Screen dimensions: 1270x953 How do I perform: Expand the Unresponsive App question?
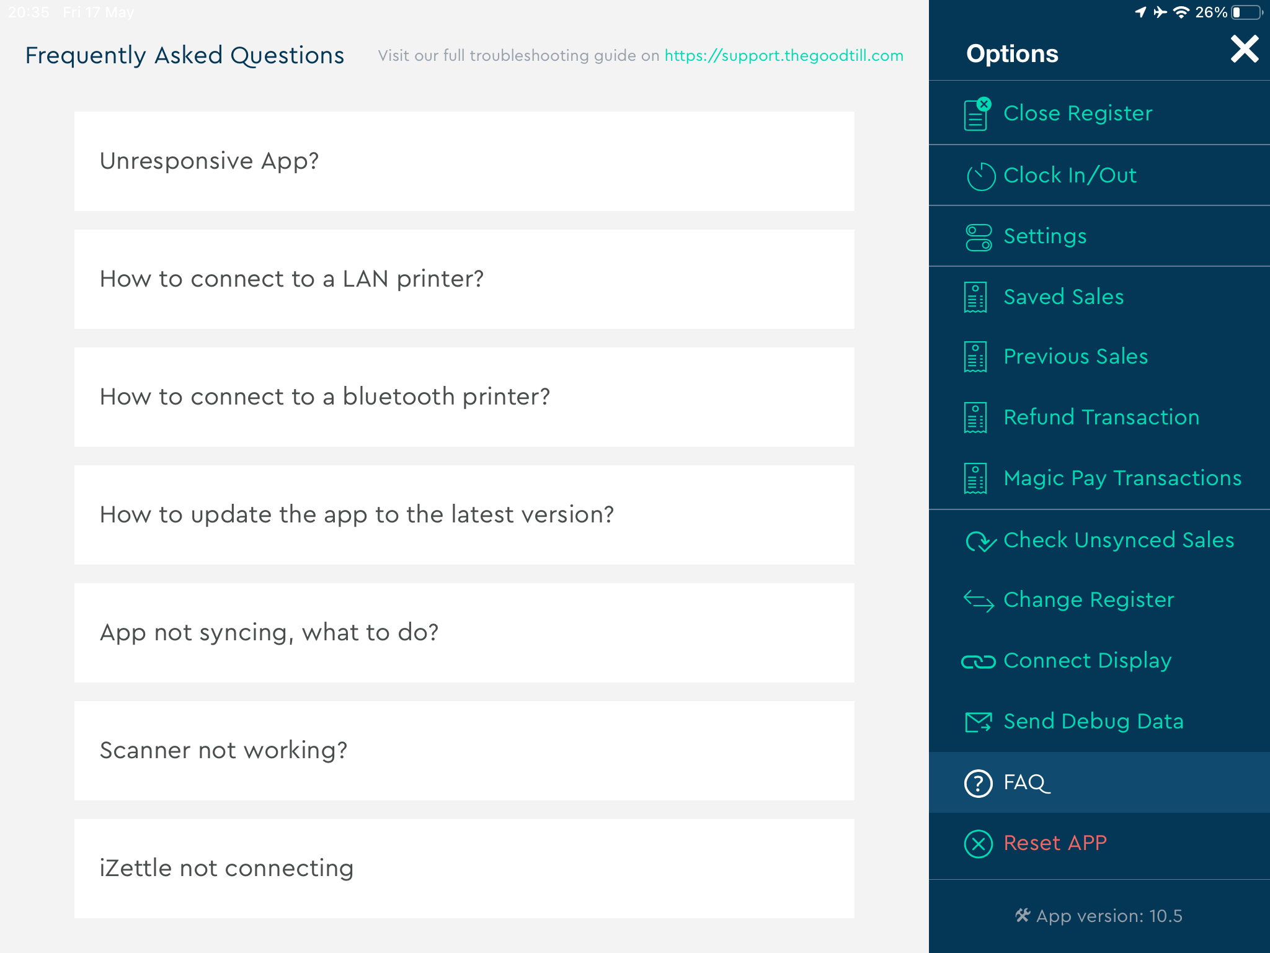464,161
